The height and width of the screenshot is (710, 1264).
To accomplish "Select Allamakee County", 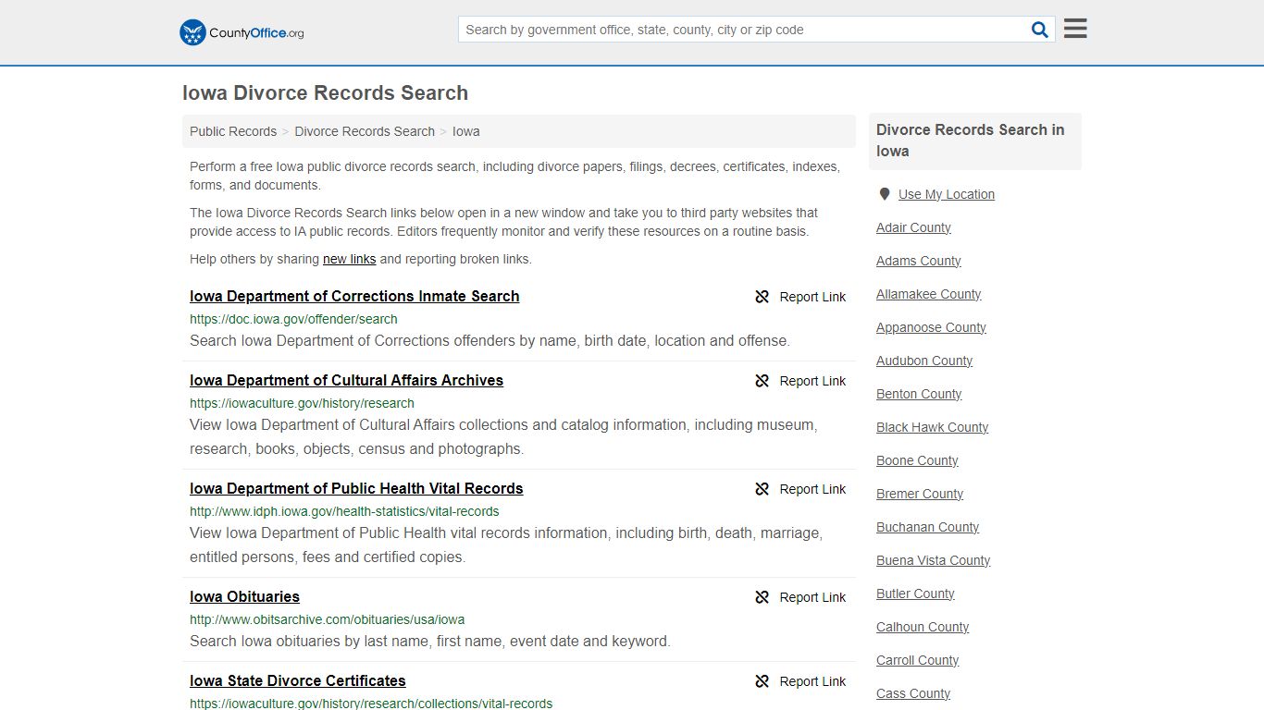I will tap(928, 294).
